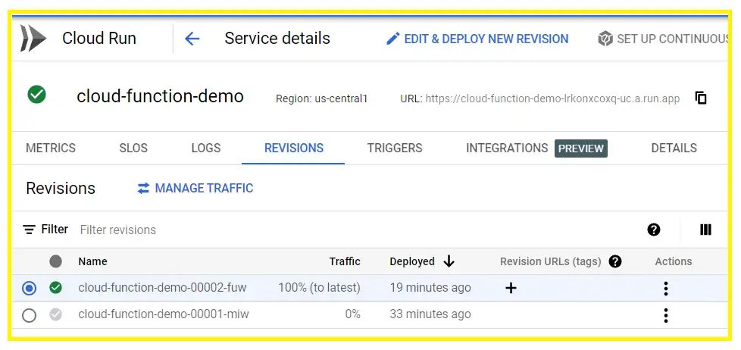
Task: Select radio button for revision 00002-fuw
Action: [x=30, y=288]
